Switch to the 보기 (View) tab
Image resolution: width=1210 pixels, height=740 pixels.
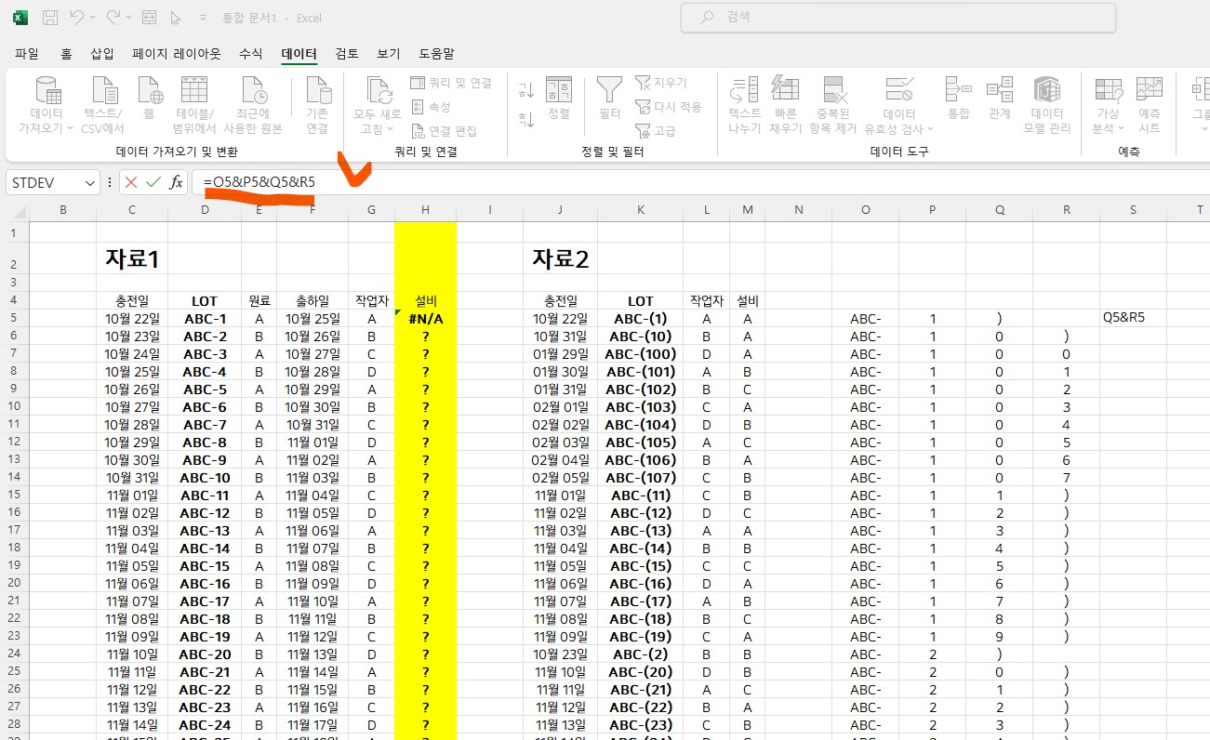point(389,54)
